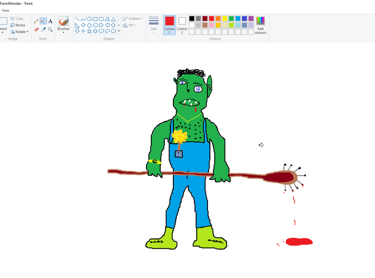Open the Size thickness dropdown
This screenshot has height=278, width=375.
[154, 24]
